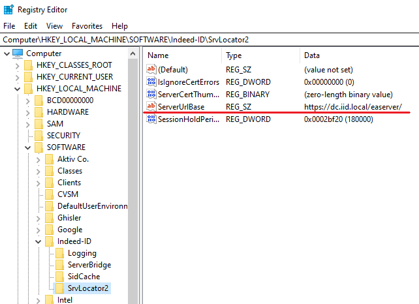Open the File menu
This screenshot has height=304, width=419.
point(9,26)
